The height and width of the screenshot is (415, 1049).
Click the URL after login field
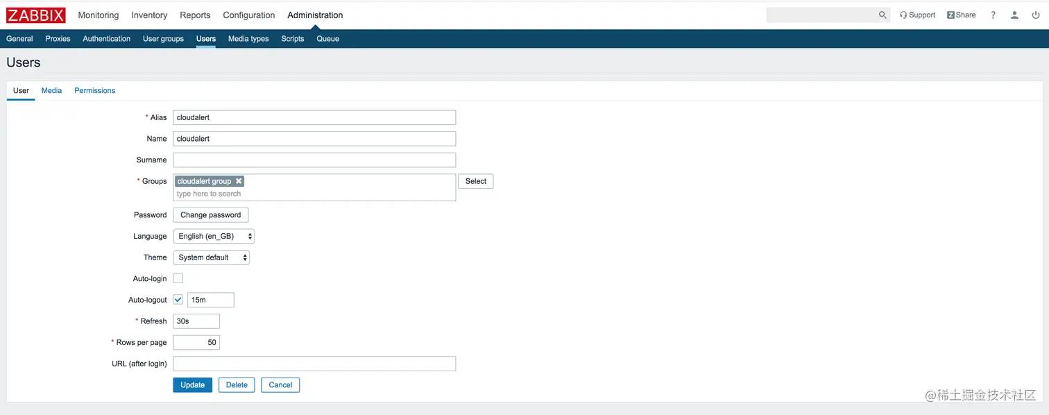click(x=314, y=364)
